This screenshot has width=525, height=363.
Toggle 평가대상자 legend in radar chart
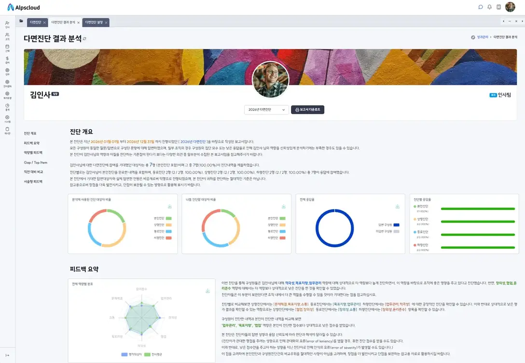point(131,354)
